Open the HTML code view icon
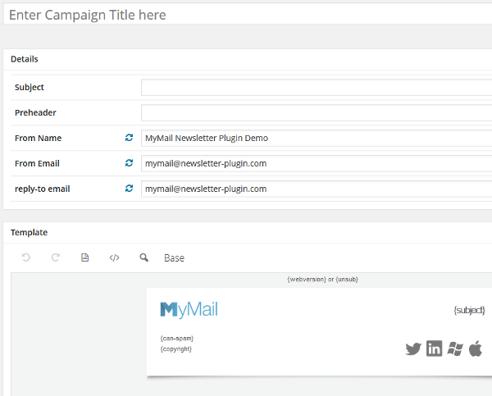The width and height of the screenshot is (492, 396). click(114, 258)
